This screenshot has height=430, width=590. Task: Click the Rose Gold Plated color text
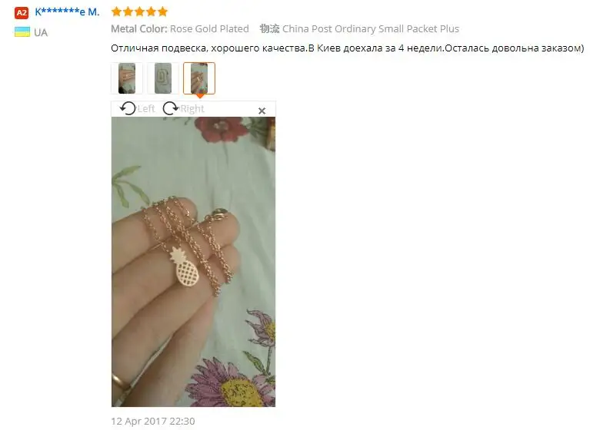pos(209,29)
